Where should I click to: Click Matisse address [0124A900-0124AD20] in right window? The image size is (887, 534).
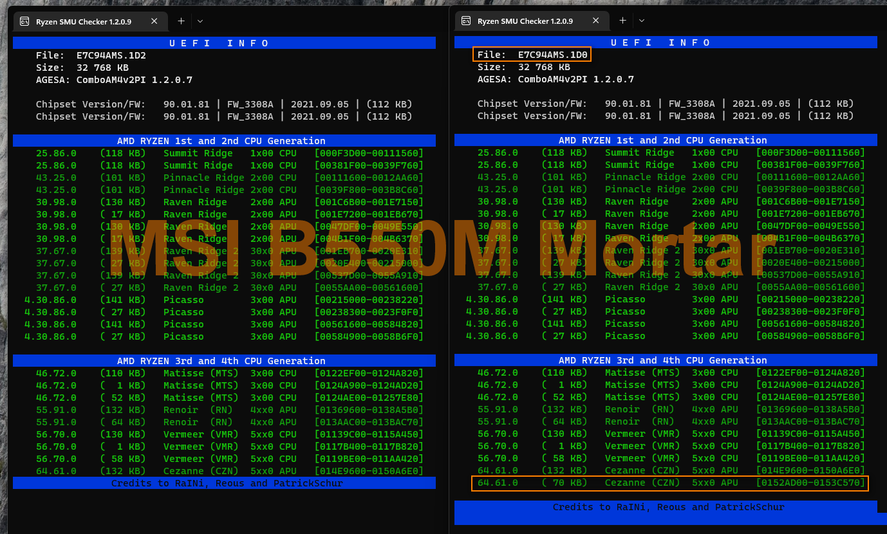tap(810, 385)
